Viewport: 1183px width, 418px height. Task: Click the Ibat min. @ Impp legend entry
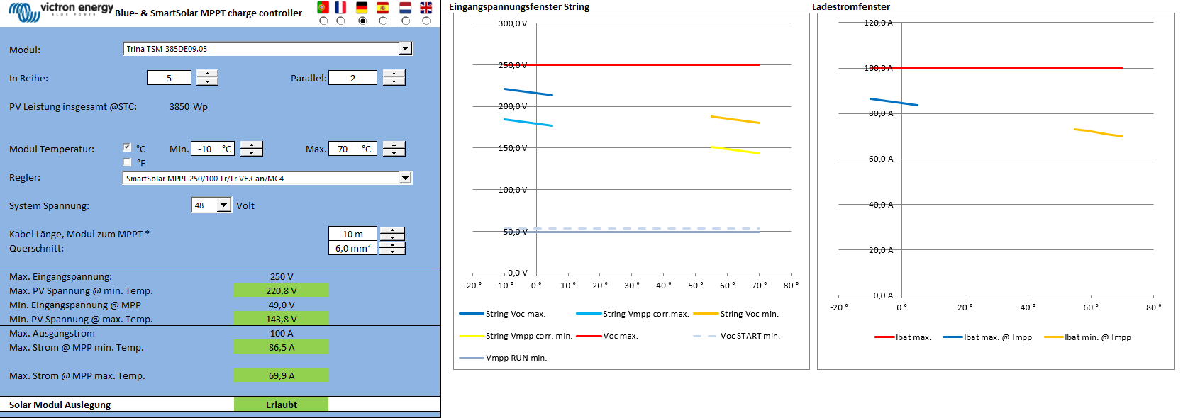1087,337
